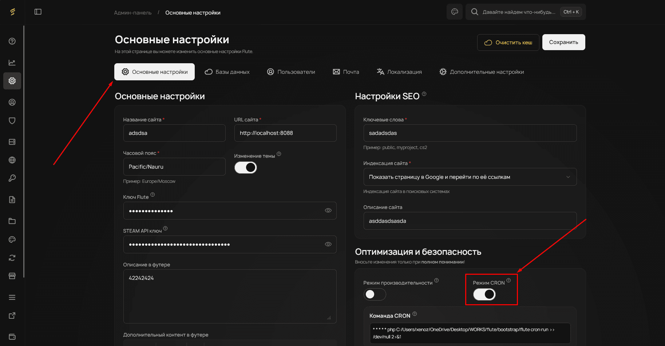Click the Сохранить button
Viewport: 665px width, 346px height.
563,42
